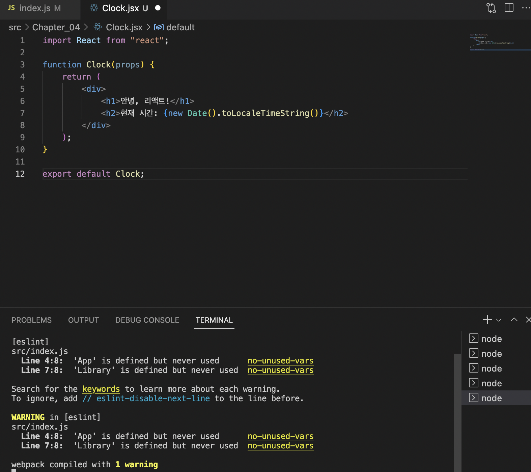Split the editor to the right

pos(509,8)
